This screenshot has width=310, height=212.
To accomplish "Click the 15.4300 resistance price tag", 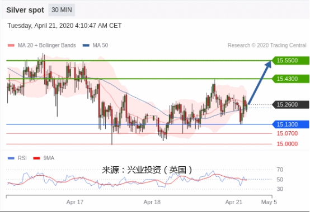I will pyautogui.click(x=290, y=79).
